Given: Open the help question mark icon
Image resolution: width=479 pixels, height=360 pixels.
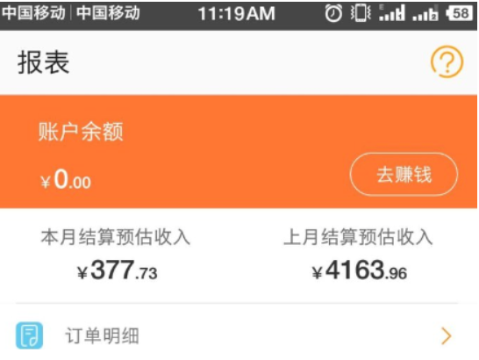Looking at the screenshot, I should point(447,61).
